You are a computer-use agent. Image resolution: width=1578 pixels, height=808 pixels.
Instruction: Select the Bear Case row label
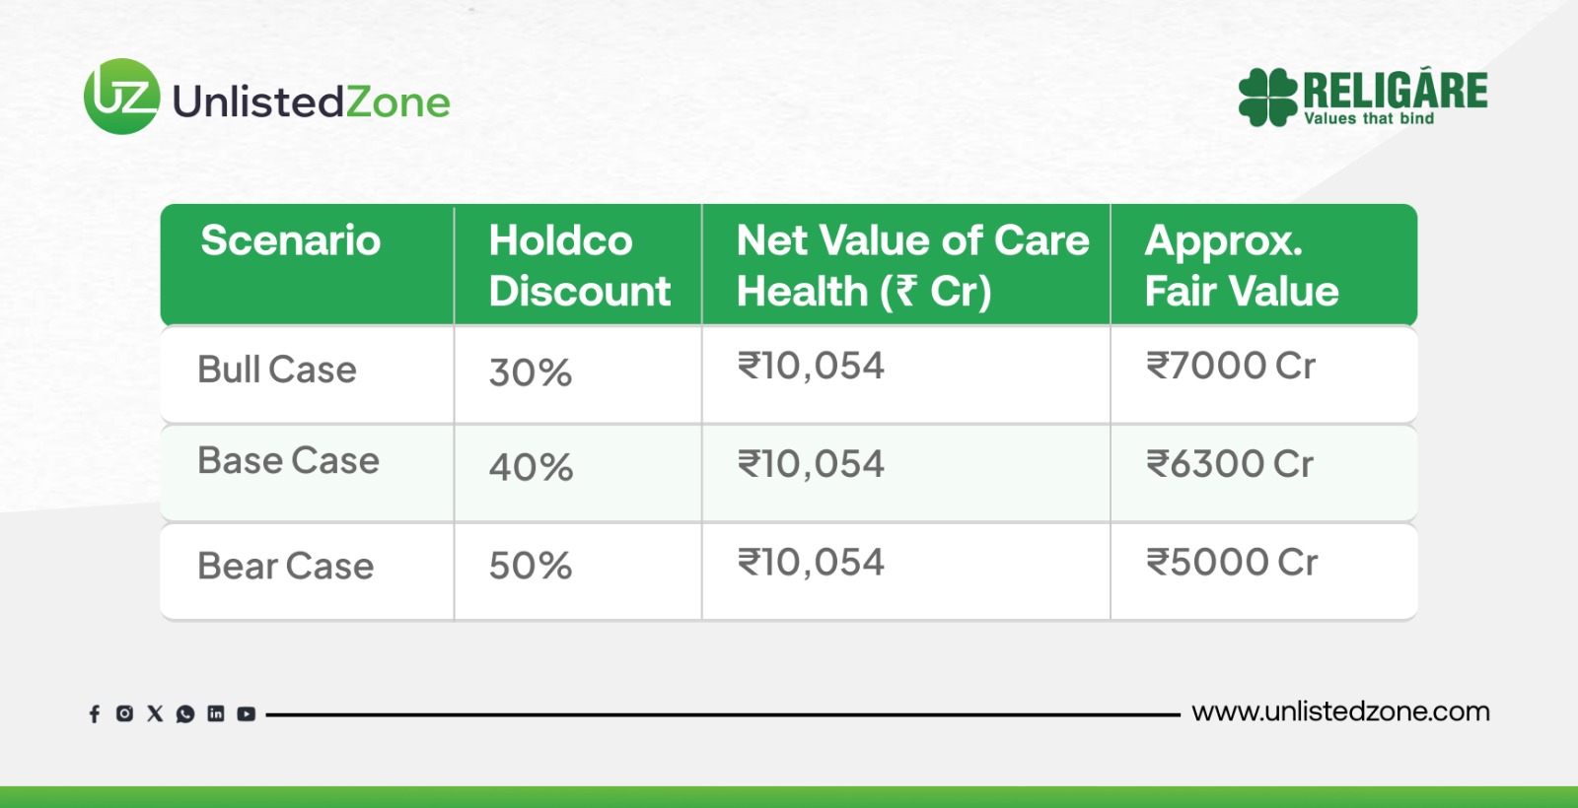click(x=286, y=567)
